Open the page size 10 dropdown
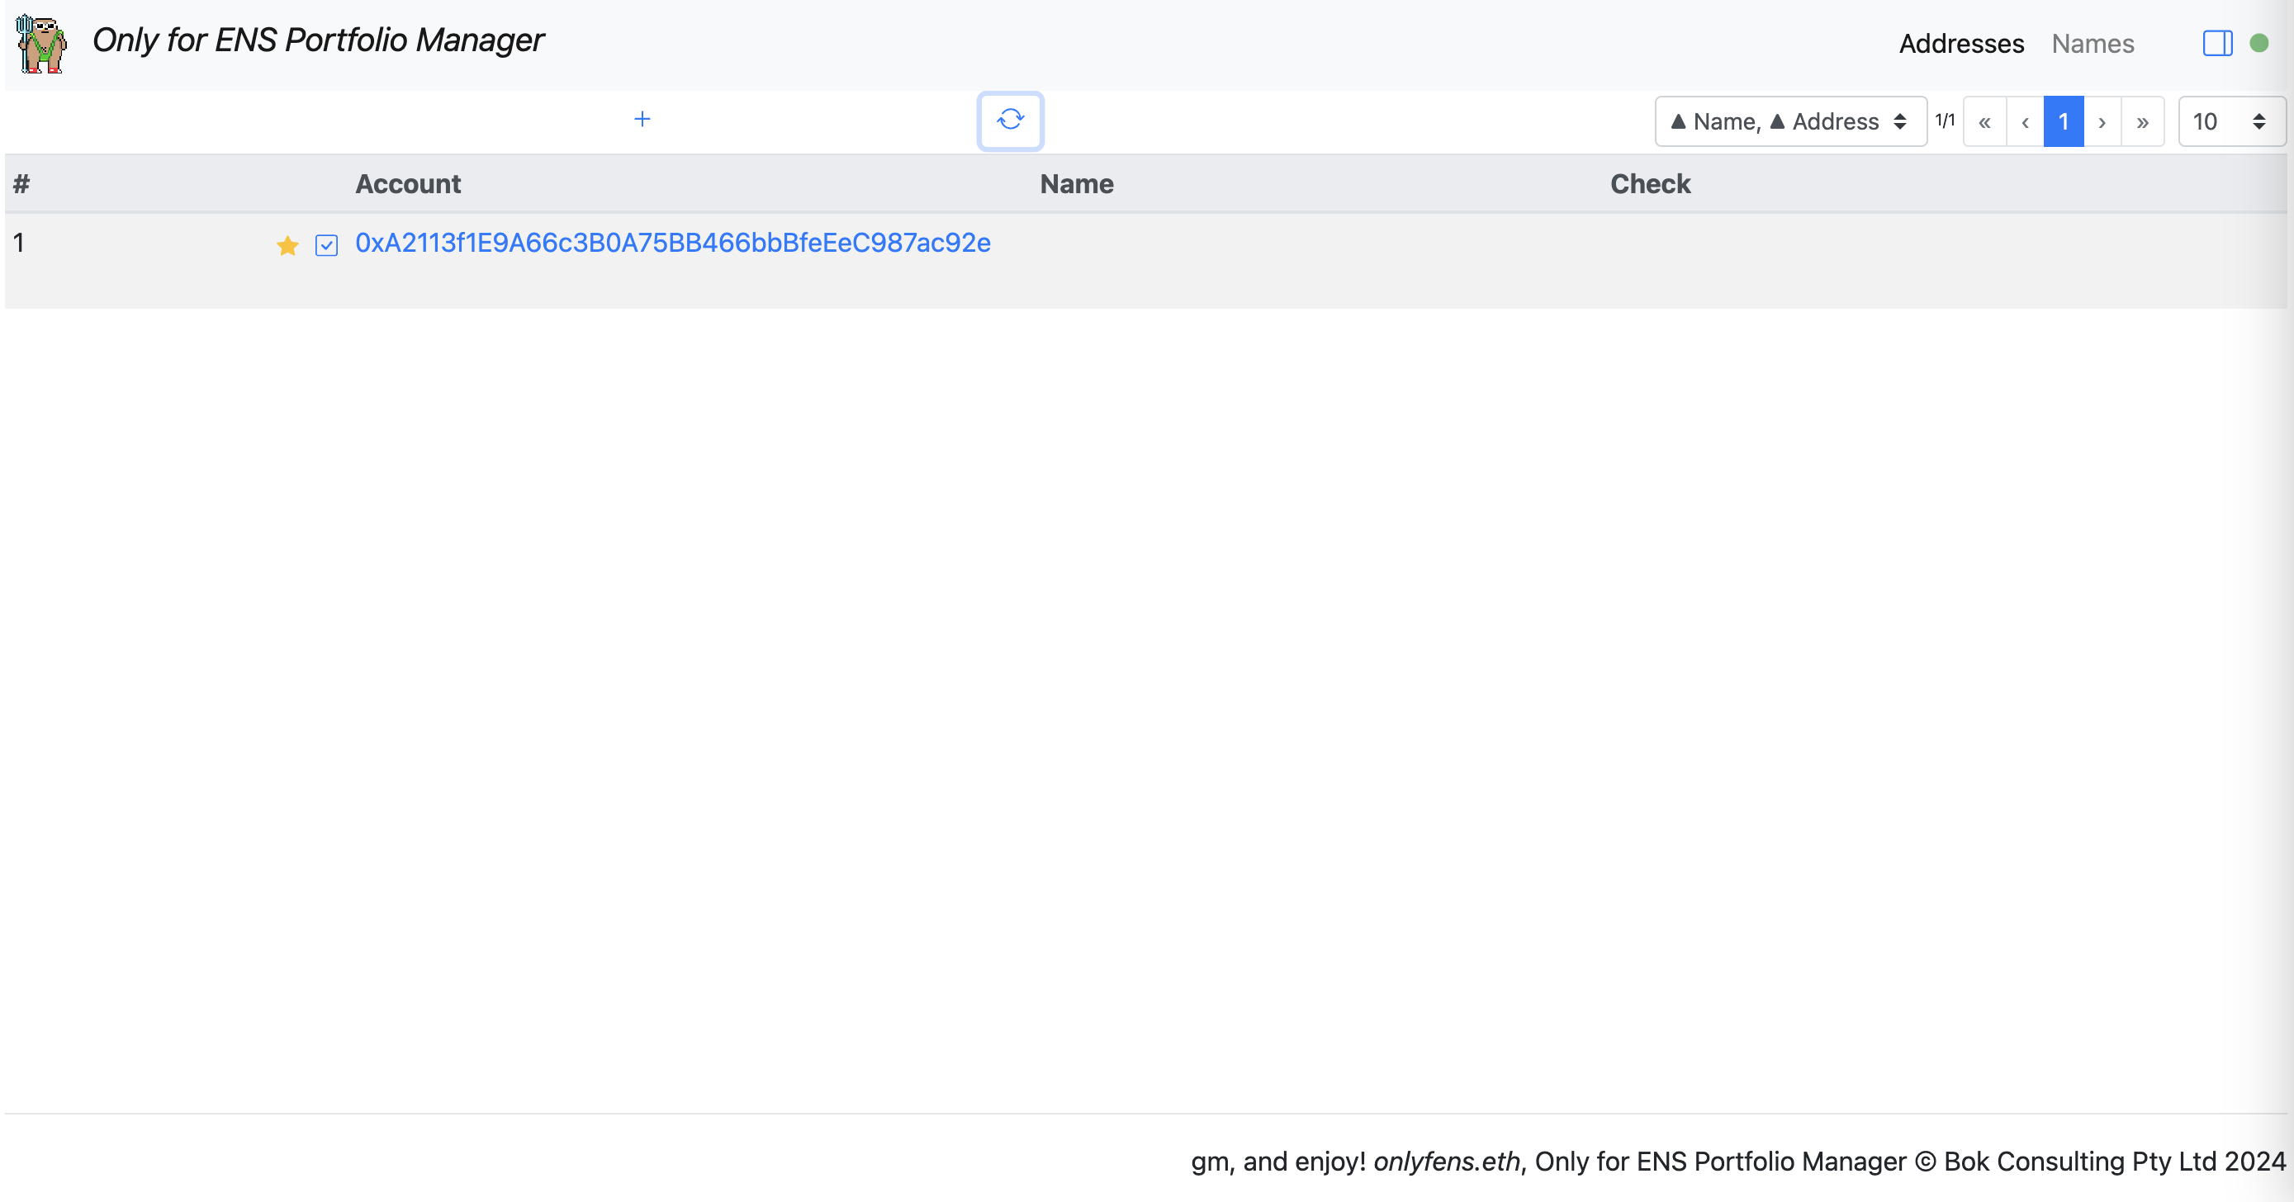The image size is (2294, 1202). point(2230,122)
